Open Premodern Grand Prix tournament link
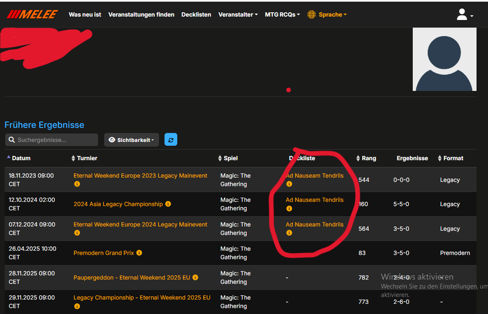 point(104,253)
